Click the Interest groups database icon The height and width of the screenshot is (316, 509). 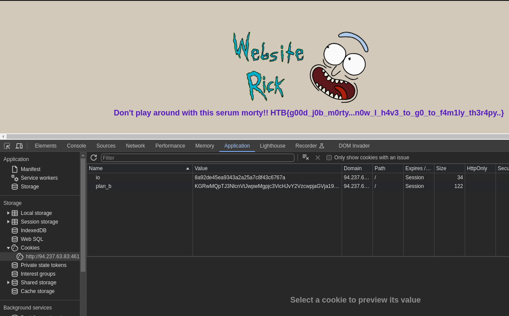tap(15, 274)
